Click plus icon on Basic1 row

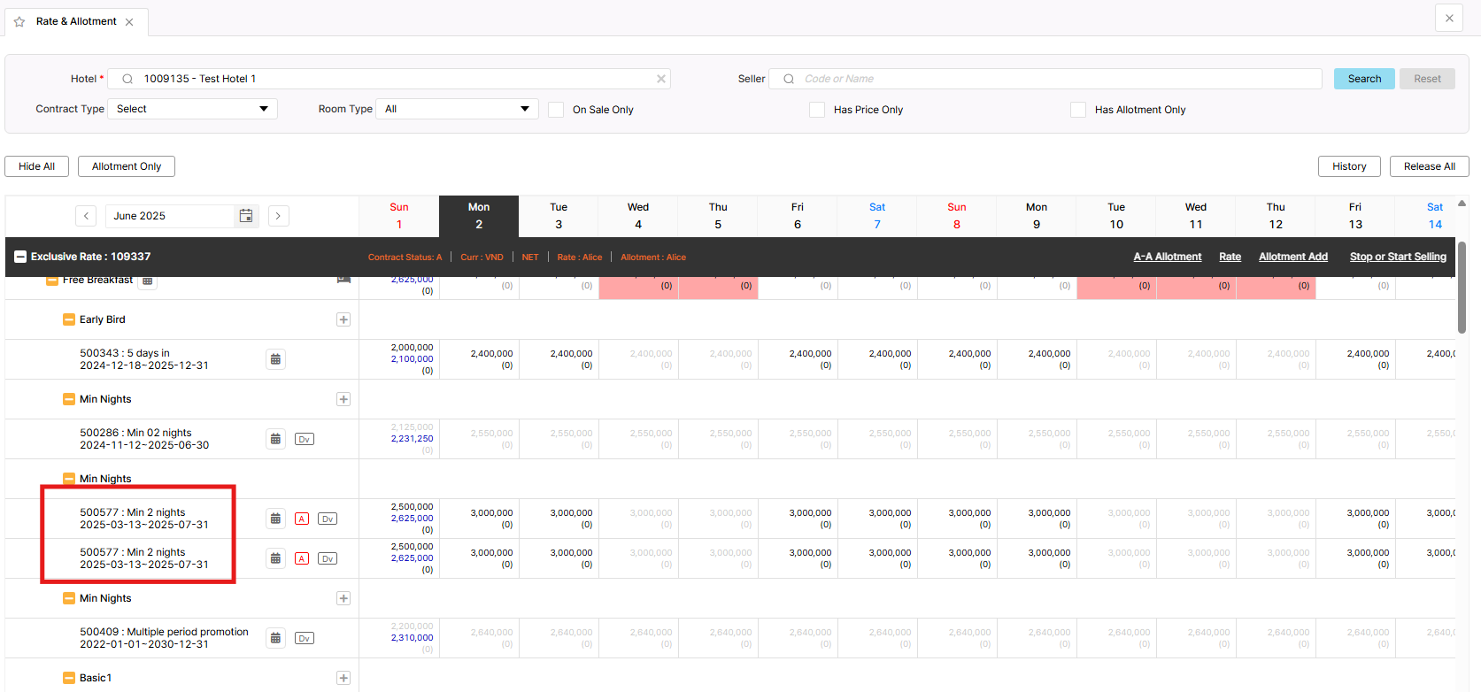tap(343, 678)
